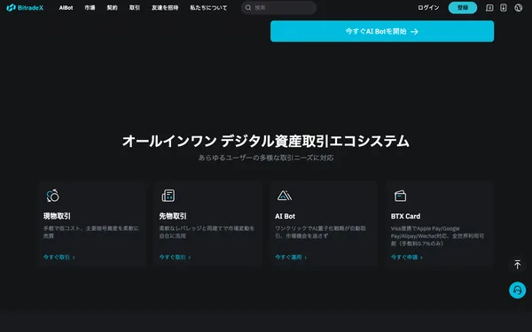The height and width of the screenshot is (332, 532).
Task: Open the announcements scroll icon in header
Action: tap(489, 7)
